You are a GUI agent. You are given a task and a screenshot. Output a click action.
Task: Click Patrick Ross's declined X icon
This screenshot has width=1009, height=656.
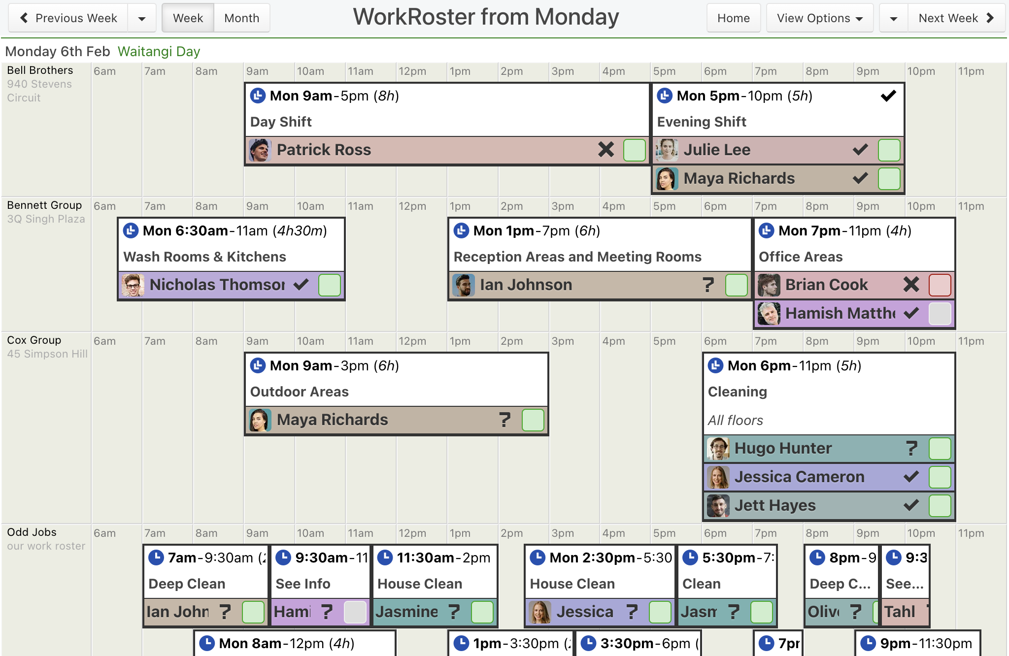point(606,150)
